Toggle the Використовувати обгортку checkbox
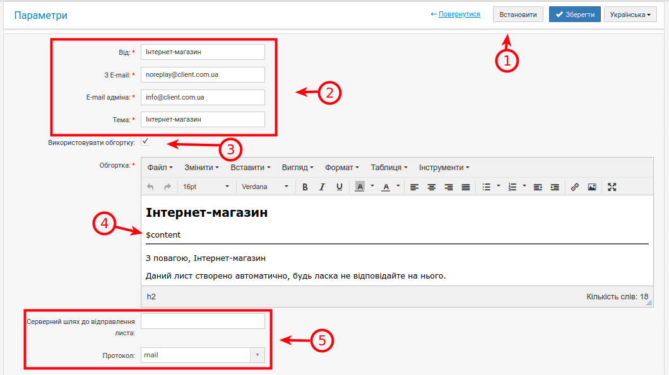Viewport: 669px width, 375px height. click(x=145, y=141)
